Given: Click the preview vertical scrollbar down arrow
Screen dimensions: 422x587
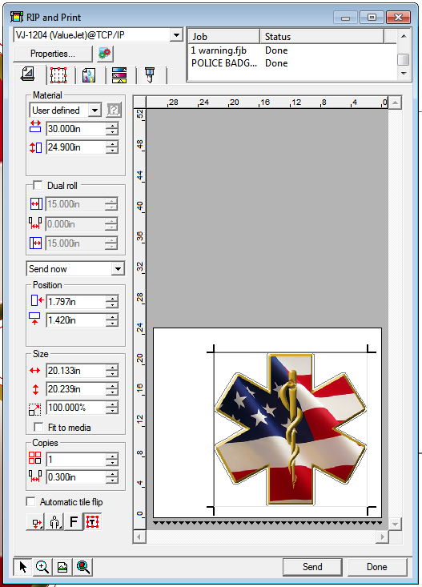Looking at the screenshot, I should tap(395, 524).
